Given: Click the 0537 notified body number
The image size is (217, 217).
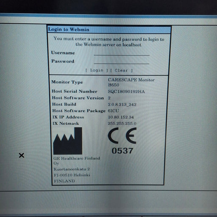Looking at the screenshot, I should pos(122,151).
